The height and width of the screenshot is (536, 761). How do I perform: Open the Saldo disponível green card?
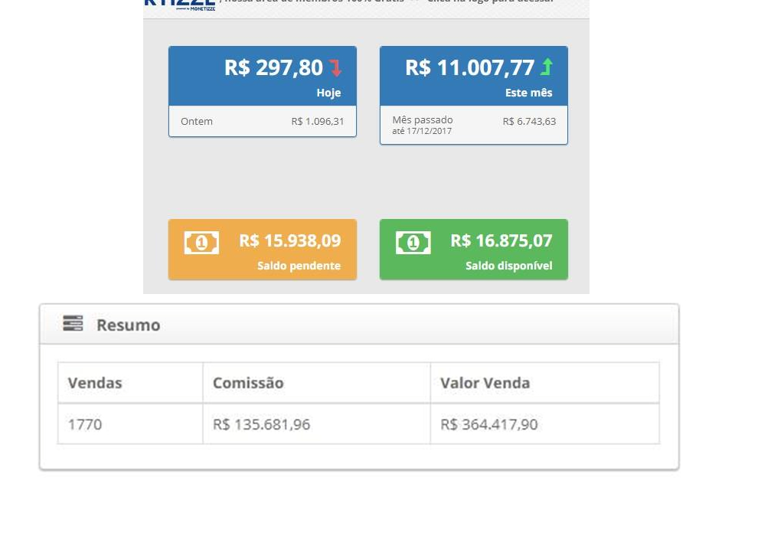474,250
